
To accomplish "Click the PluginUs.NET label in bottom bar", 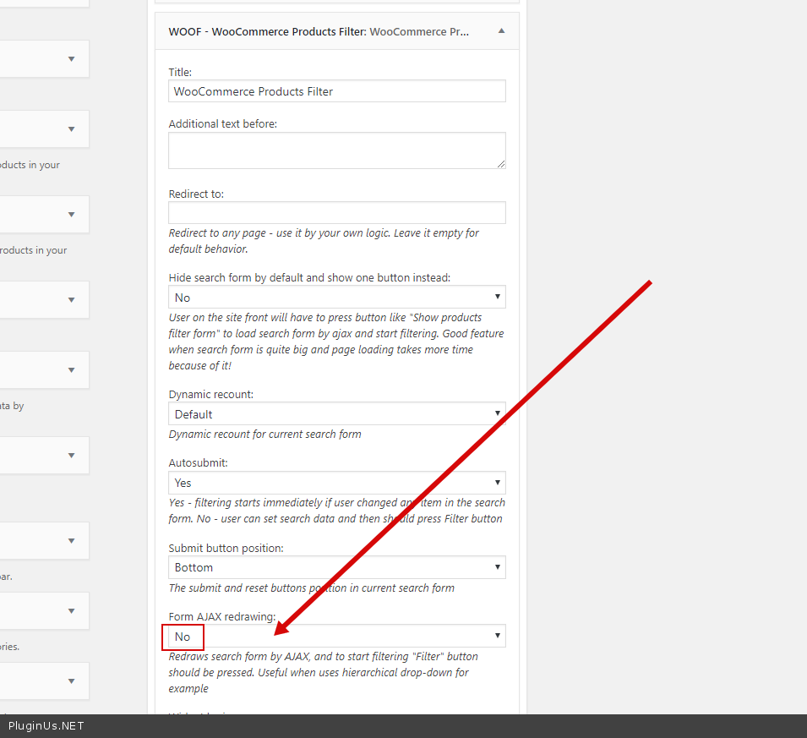I will (x=46, y=726).
